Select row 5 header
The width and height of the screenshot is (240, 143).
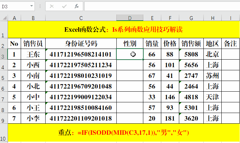(4, 75)
